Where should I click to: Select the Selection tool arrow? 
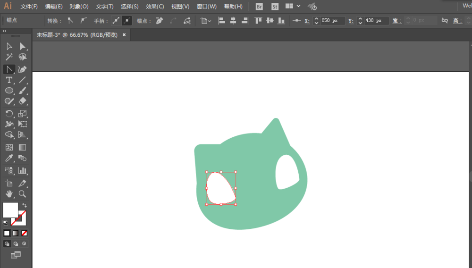(9, 46)
